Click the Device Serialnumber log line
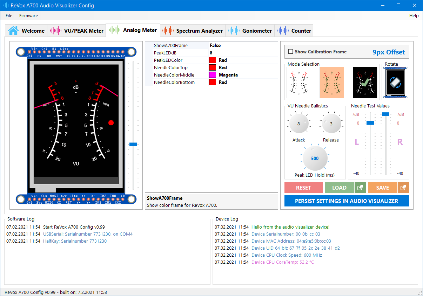The image size is (423, 296). pos(286,234)
